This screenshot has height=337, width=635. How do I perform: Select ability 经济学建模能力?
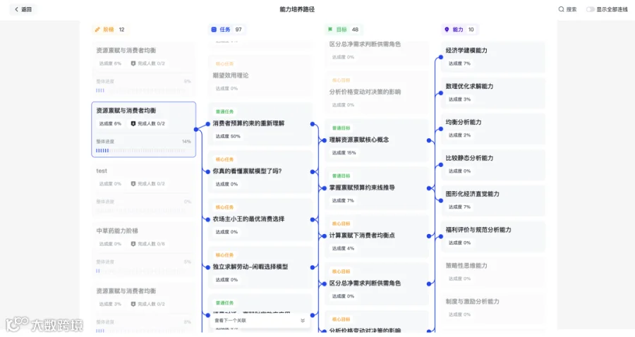click(493, 56)
